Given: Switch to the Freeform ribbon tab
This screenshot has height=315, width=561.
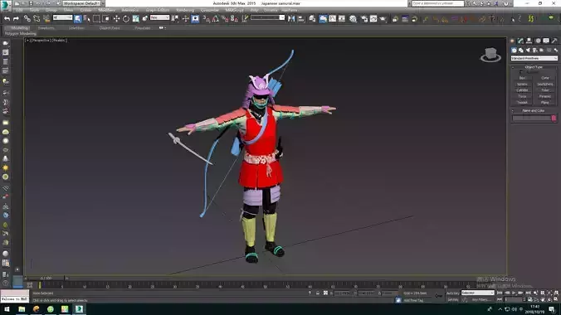Looking at the screenshot, I should pos(46,28).
